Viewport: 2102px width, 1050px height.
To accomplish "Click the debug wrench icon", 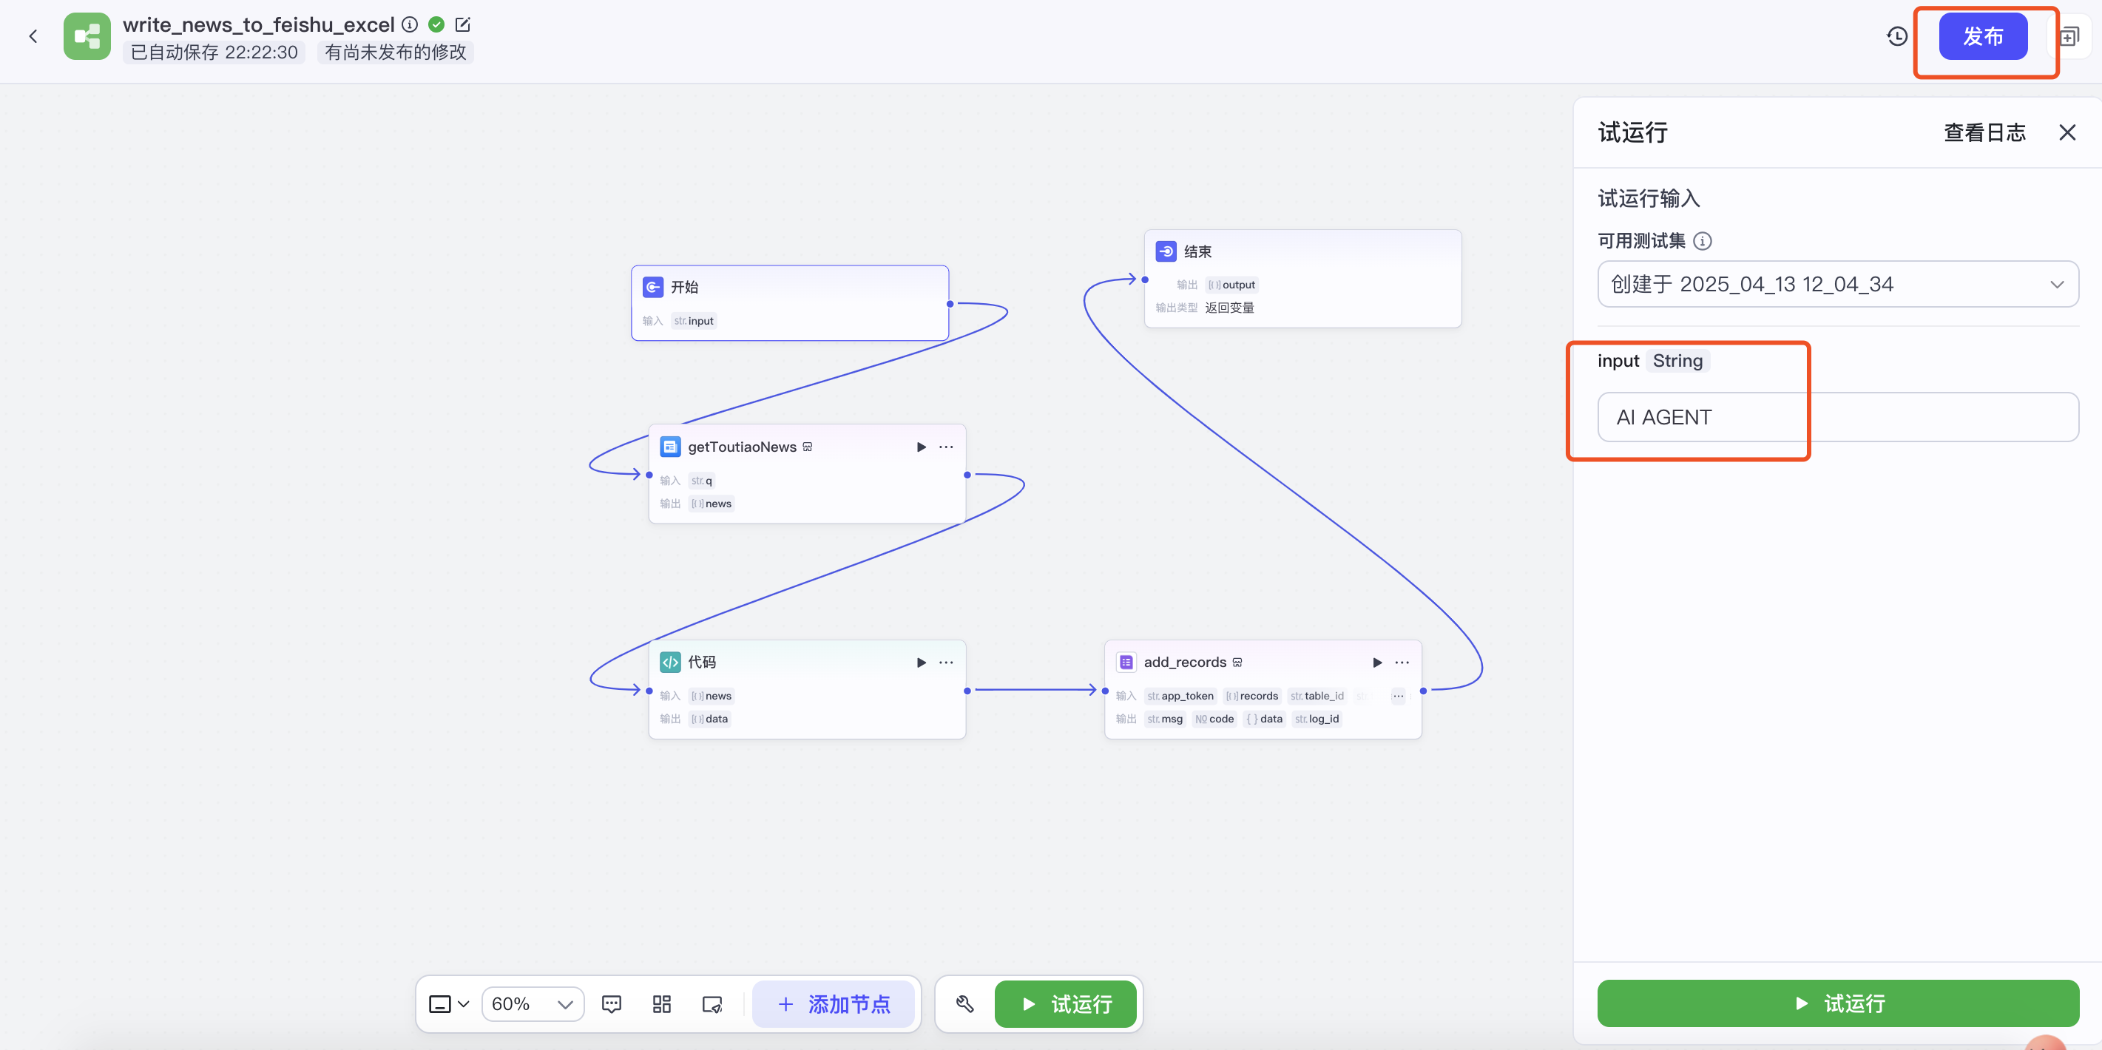I will [964, 1003].
